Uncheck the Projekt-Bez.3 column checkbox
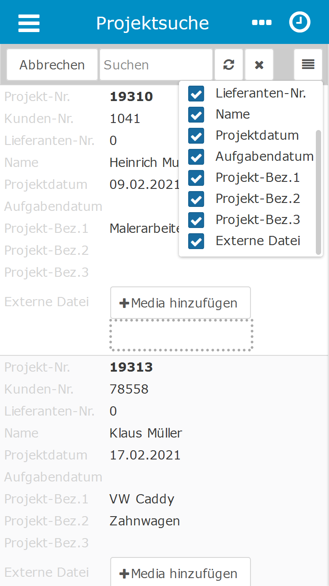 tap(196, 220)
